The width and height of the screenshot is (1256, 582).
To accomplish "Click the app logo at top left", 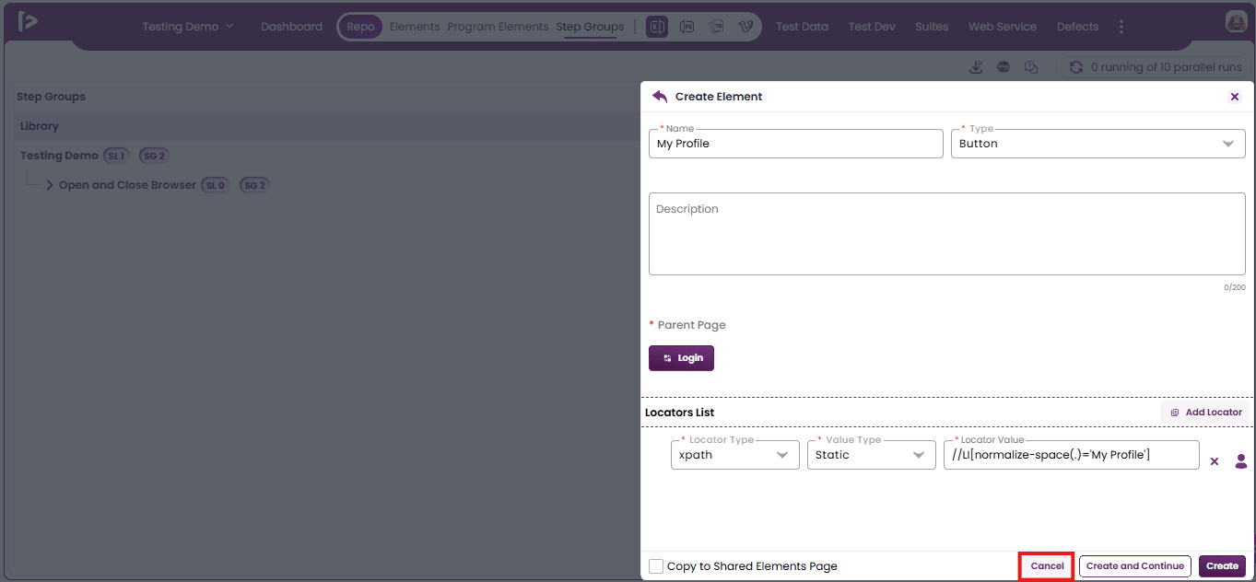I will 28,22.
